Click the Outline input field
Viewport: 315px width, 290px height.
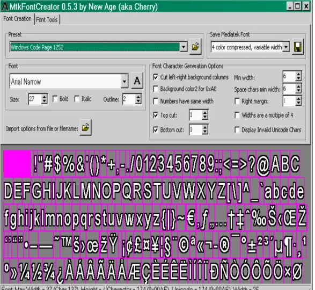(129, 99)
